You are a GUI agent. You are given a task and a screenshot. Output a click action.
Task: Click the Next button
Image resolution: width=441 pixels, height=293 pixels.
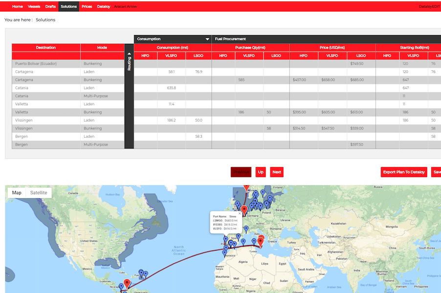pos(277,172)
